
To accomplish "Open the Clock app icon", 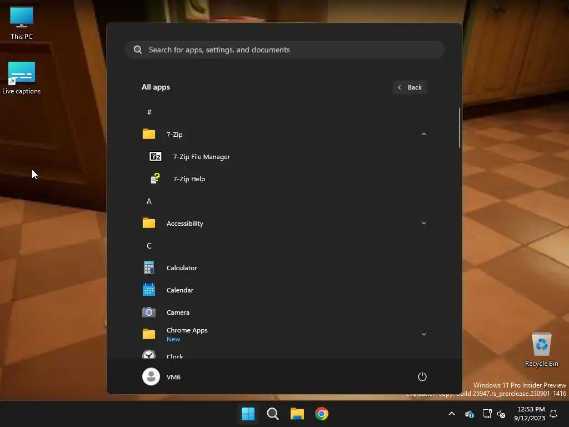I will click(149, 354).
